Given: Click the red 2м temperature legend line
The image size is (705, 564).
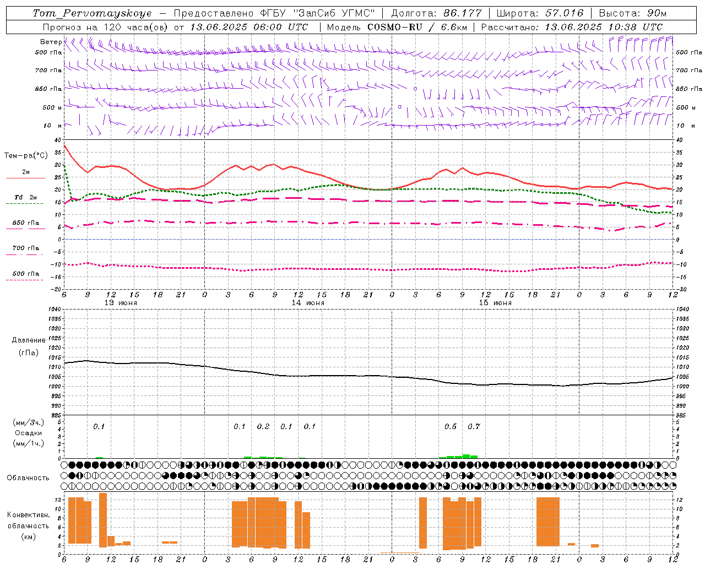Looking at the screenshot, I should [x=25, y=178].
